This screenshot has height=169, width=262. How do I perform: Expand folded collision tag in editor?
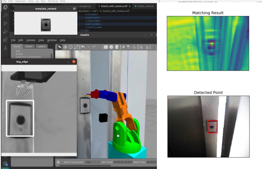[x=94, y=24]
